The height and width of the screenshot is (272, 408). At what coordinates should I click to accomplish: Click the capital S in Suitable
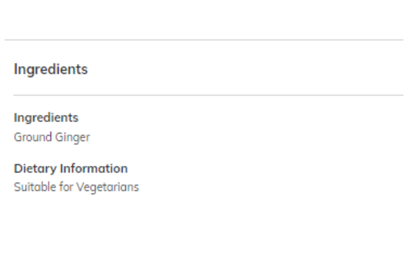[17, 187]
